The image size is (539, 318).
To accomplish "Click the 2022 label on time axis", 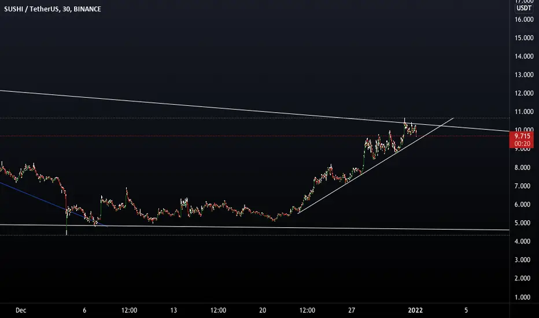I will (415, 310).
